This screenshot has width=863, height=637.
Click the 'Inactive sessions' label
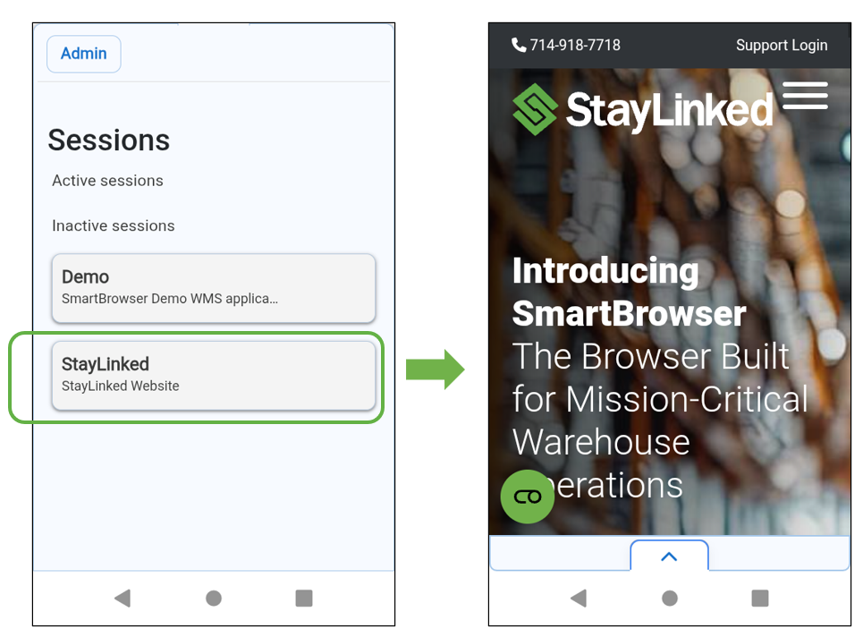(x=114, y=225)
